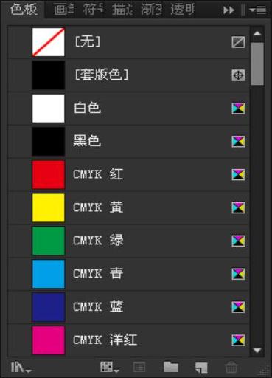272x378 pixels.
Task: Open the Swatch Libraries menu icon
Action: tap(21, 368)
